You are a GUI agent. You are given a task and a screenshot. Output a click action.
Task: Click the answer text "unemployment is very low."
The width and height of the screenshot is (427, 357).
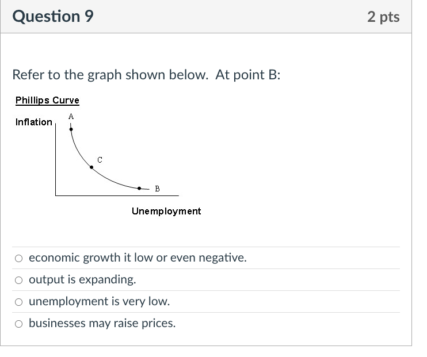[x=99, y=302]
